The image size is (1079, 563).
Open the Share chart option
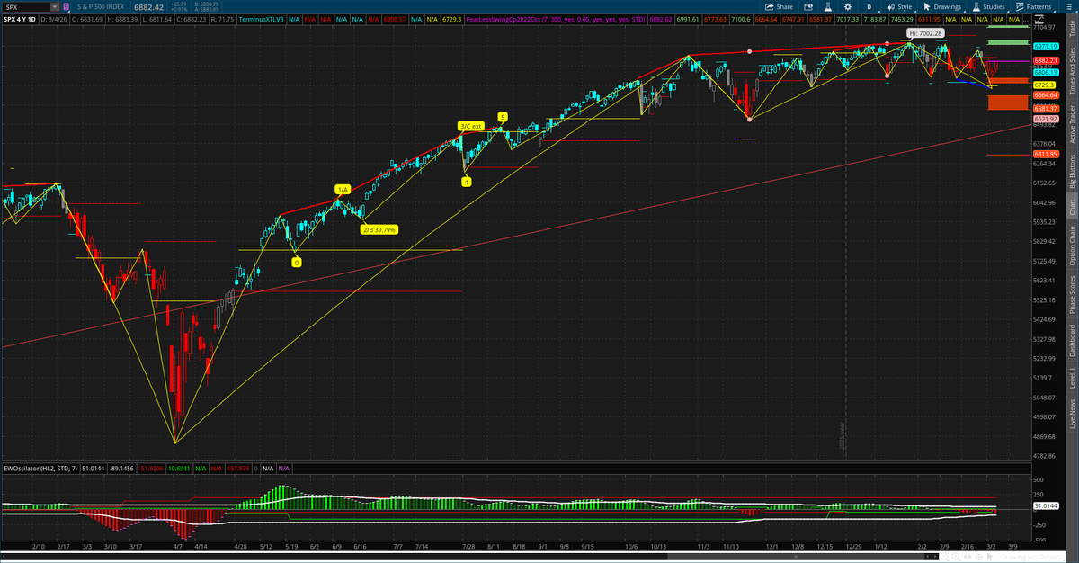coord(779,6)
